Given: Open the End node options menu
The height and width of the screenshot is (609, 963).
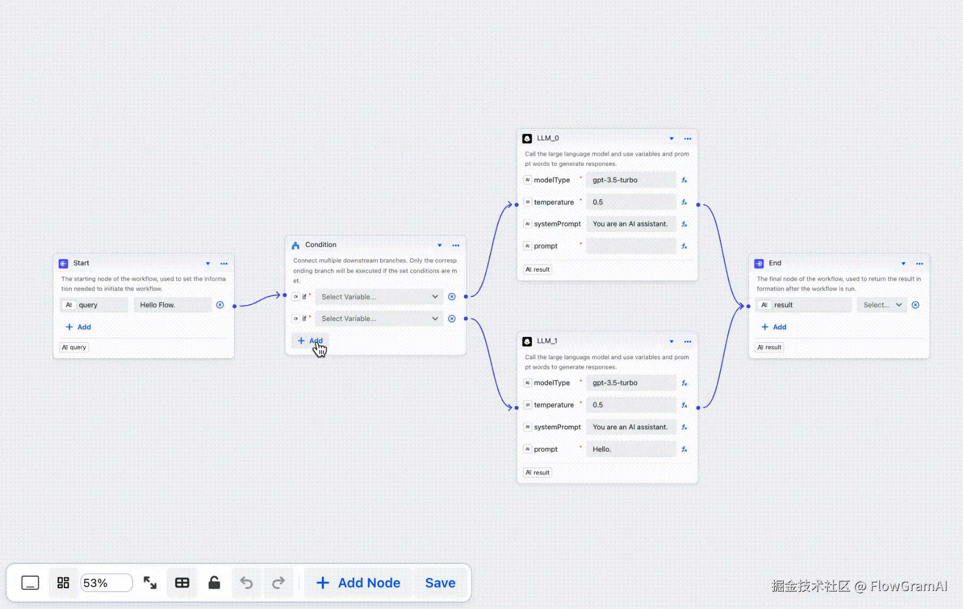Looking at the screenshot, I should tap(919, 263).
